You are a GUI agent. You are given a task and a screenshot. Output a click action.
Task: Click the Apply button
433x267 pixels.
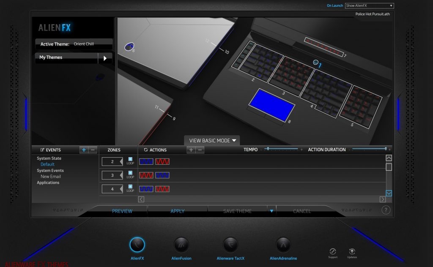177,211
